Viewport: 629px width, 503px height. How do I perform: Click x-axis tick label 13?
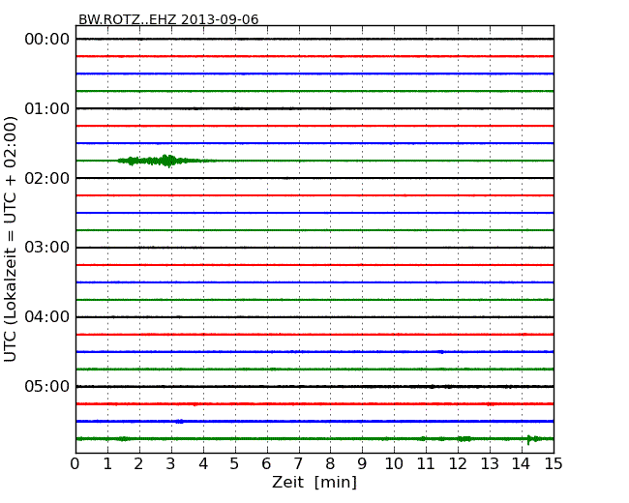[x=490, y=464]
